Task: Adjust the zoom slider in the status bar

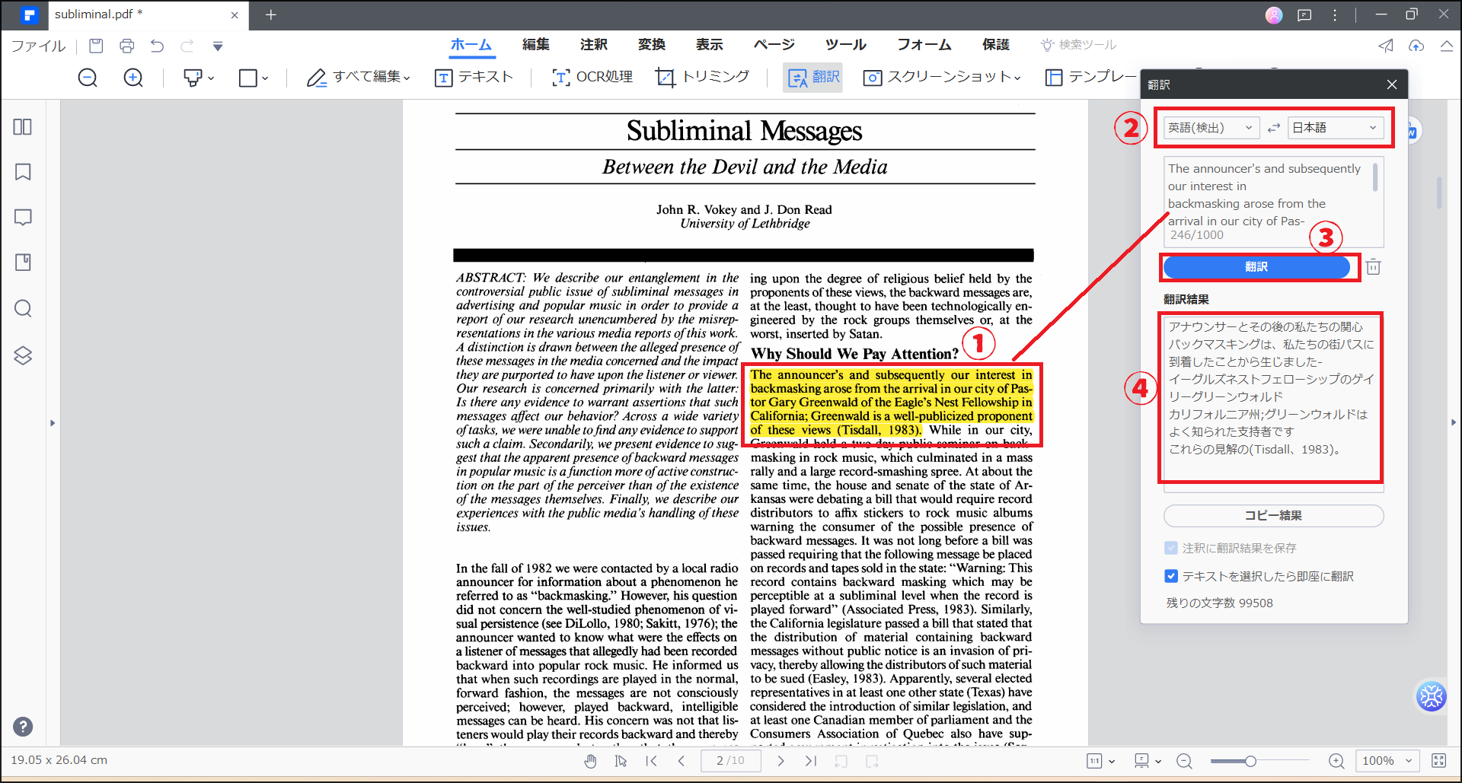Action: [1250, 761]
